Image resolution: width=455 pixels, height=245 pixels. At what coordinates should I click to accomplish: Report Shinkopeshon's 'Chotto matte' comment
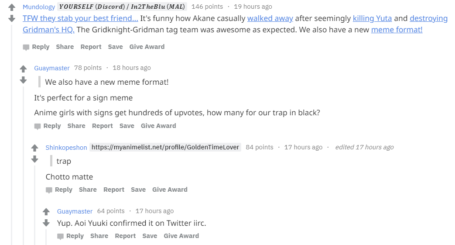tap(114, 190)
